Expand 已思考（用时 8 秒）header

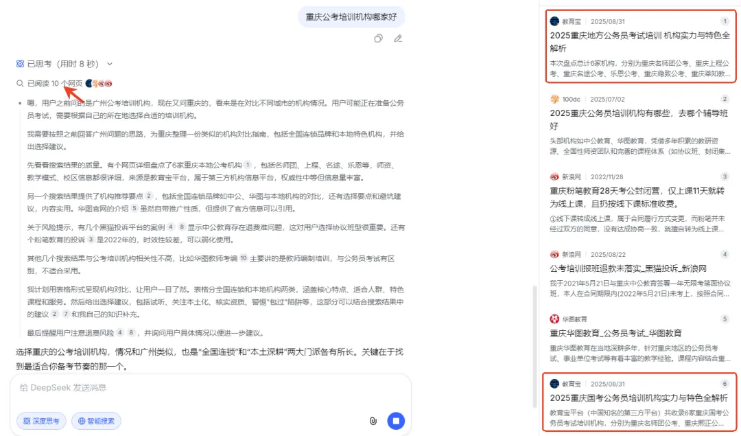(63, 64)
